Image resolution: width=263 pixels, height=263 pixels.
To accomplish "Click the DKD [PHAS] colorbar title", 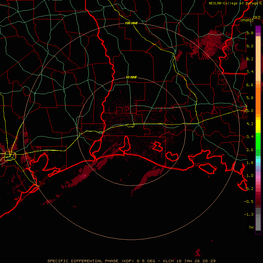I will 250,19.
